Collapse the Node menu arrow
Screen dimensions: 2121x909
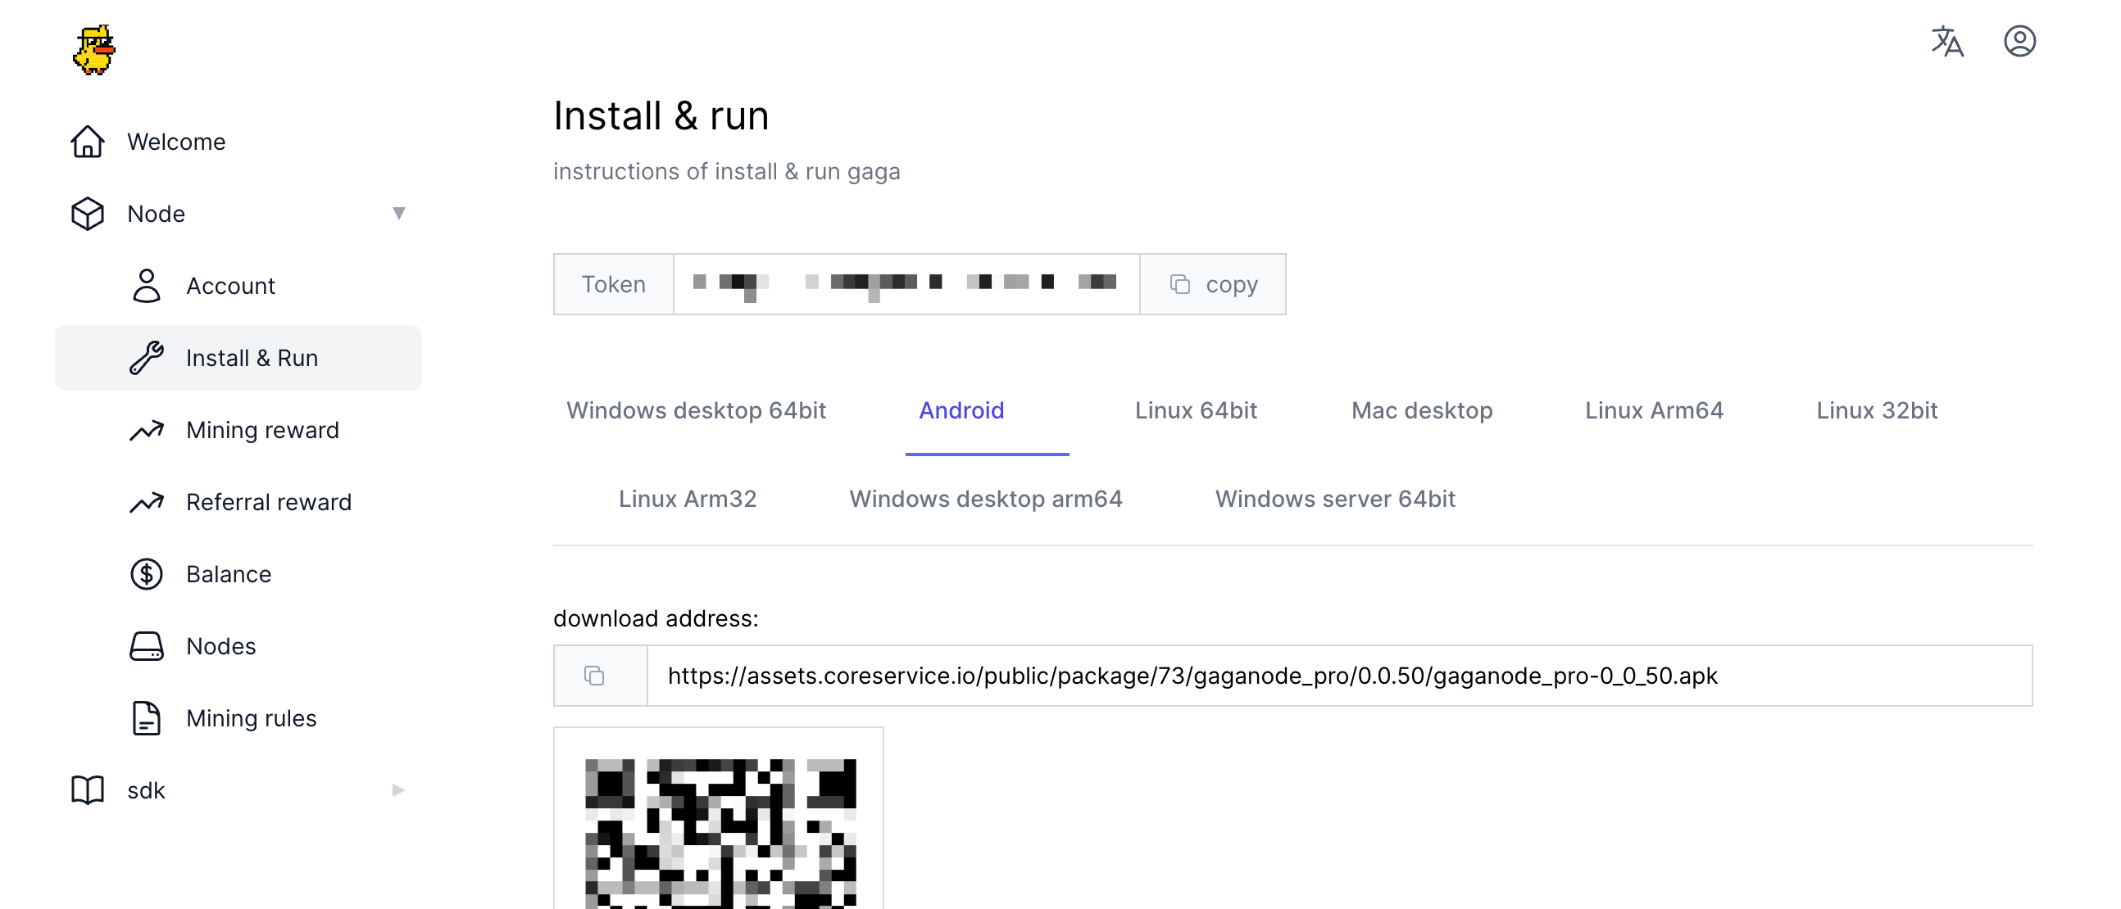pos(399,214)
